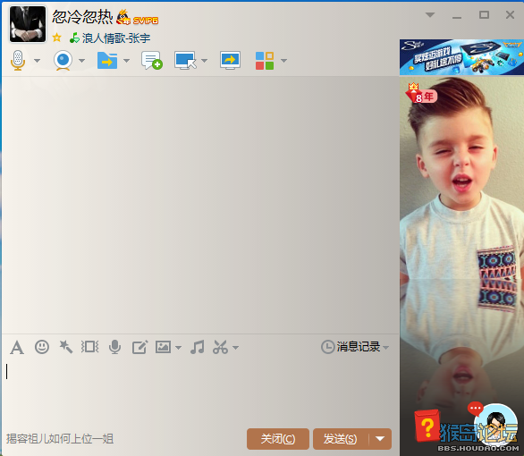Viewport: 524px width, 456px height.
Task: Open news link 揭容祖儿如何上位一姐
Action: 60,439
